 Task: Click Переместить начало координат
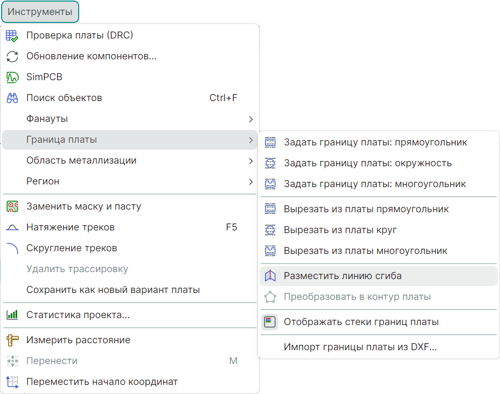102,382
